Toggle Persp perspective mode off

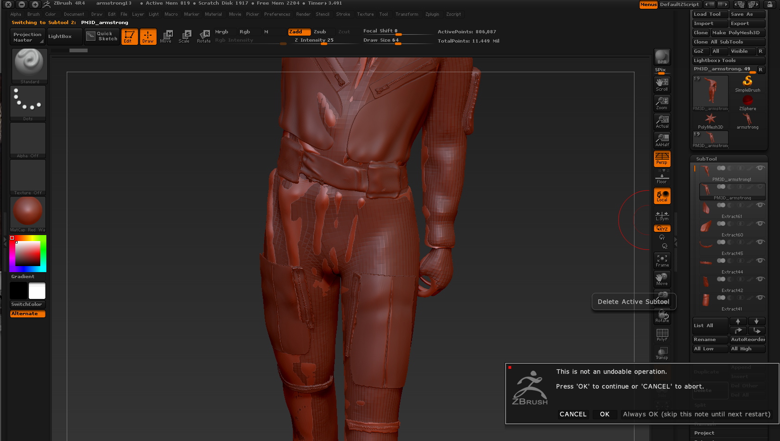point(662,159)
